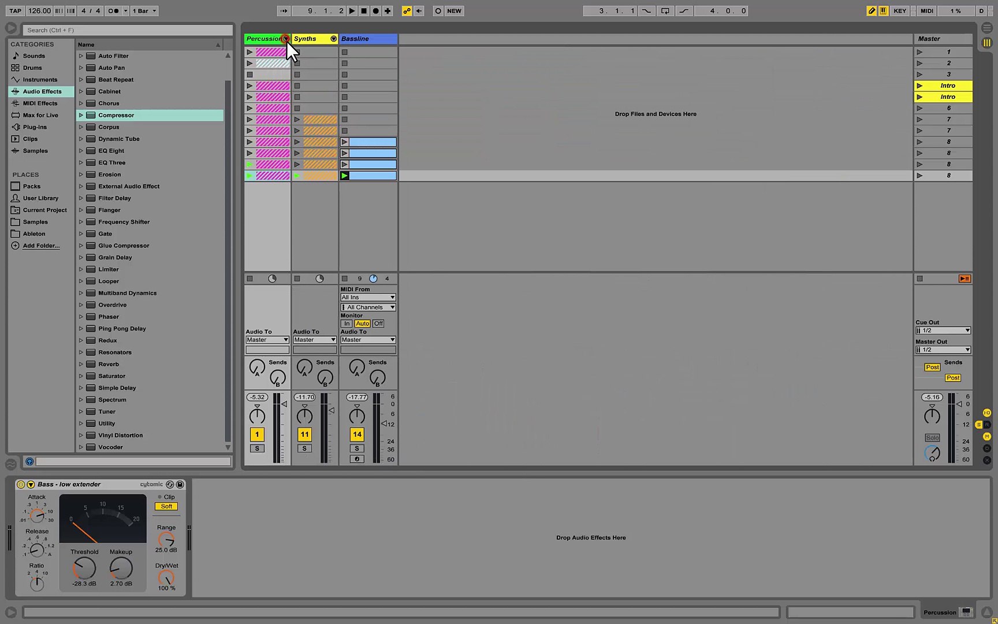The height and width of the screenshot is (624, 998).
Task: Adjust the Percussion pan knob
Action: 257,415
